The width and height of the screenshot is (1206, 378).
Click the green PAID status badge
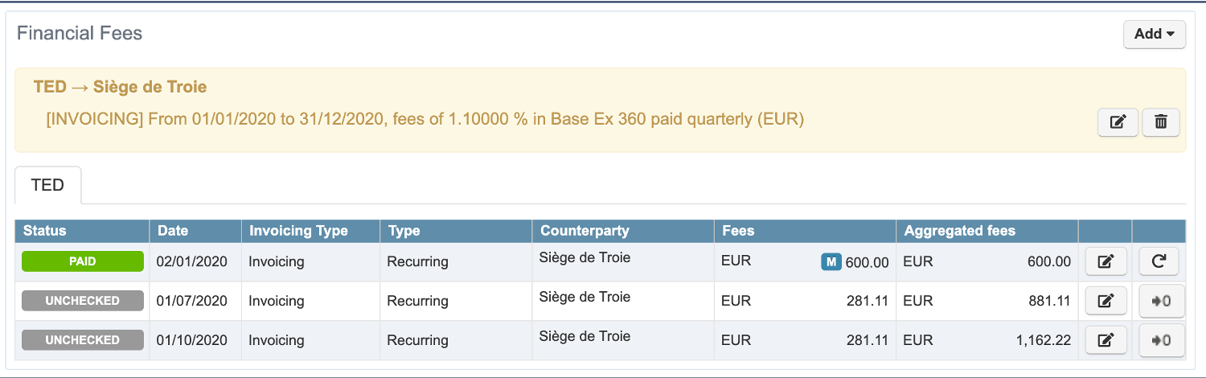(x=83, y=261)
